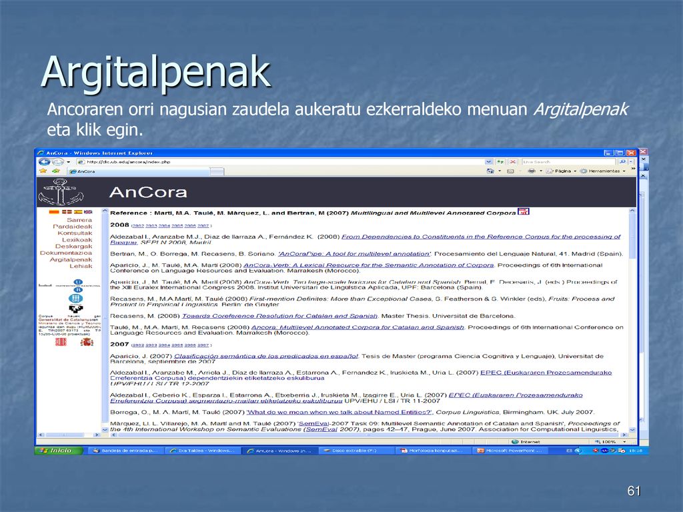Click the address bar with dlc.ub.edu URL

[280, 161]
